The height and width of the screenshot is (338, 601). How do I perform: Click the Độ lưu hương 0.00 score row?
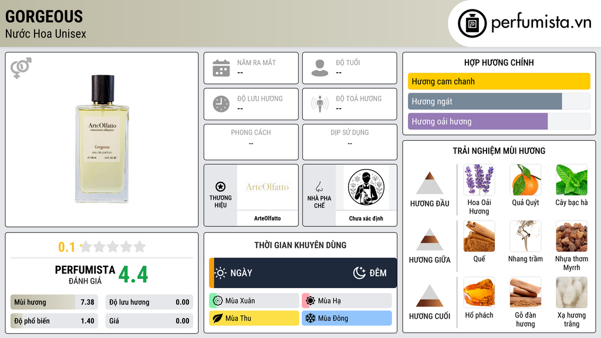(149, 302)
